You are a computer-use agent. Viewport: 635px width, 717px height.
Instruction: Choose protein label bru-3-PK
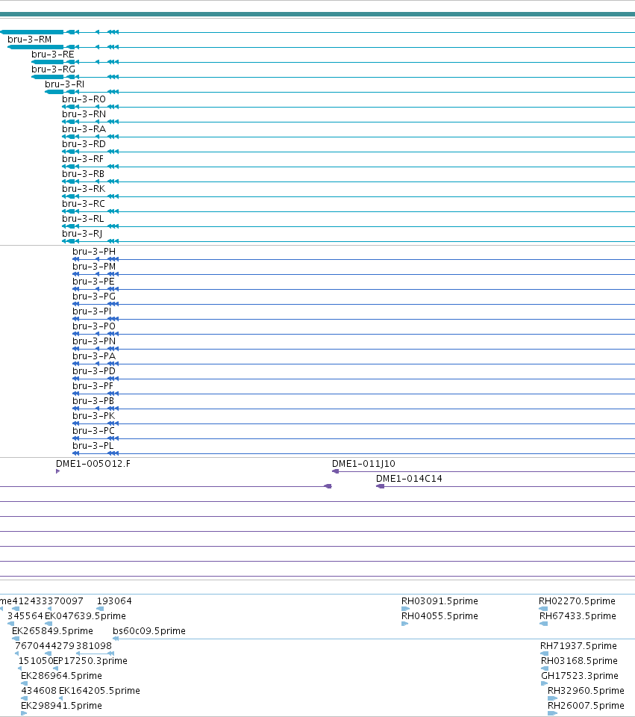(x=94, y=416)
